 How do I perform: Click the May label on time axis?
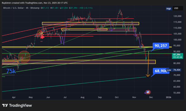[x=31, y=97]
